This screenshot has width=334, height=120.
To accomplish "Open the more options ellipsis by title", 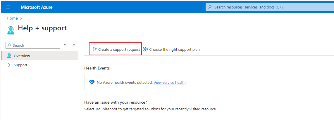I will pyautogui.click(x=76, y=28).
